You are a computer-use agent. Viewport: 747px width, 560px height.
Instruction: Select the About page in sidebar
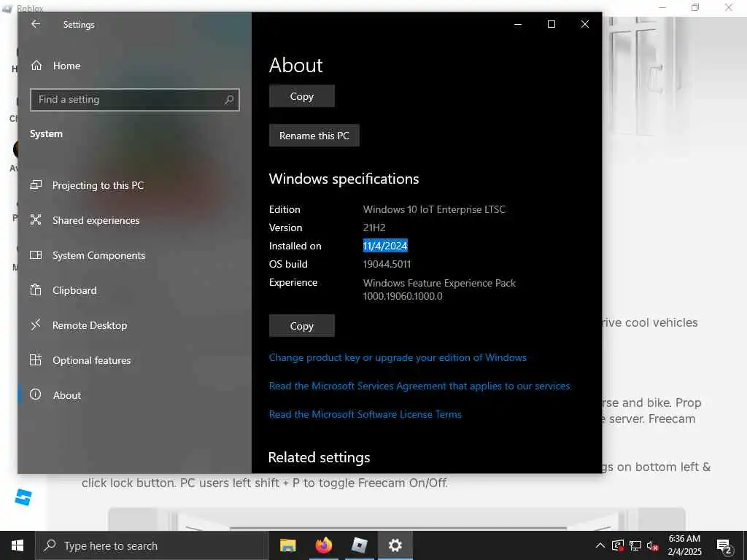point(66,395)
